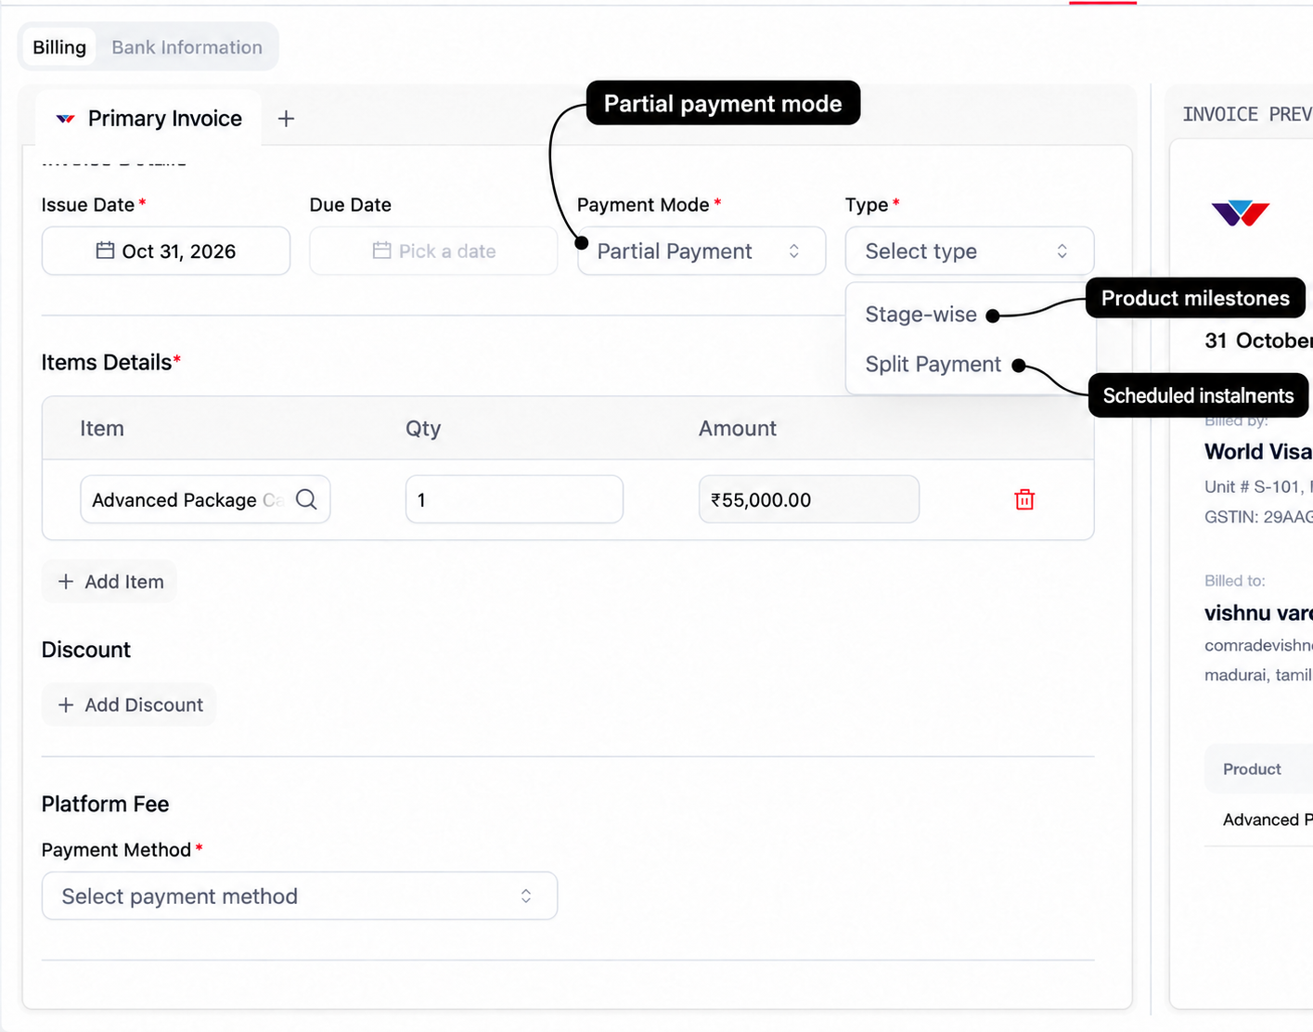
Task: Open the Select payment method dropdown
Action: click(x=300, y=896)
